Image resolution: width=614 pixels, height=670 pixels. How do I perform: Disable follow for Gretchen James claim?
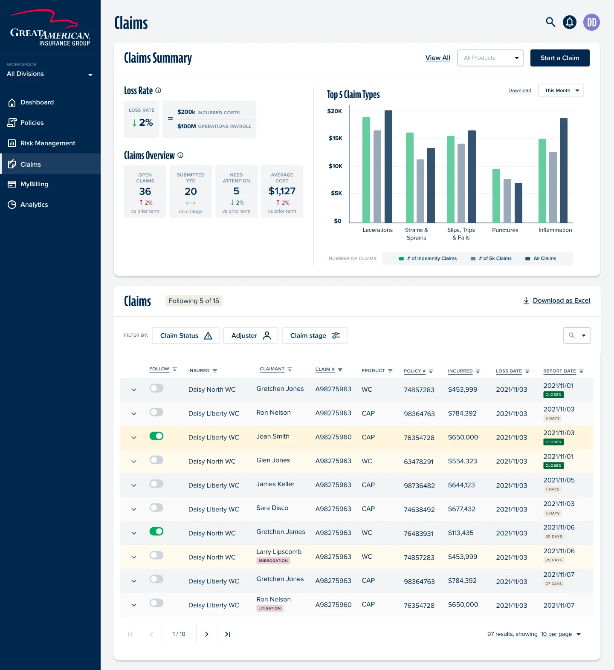[x=156, y=531]
